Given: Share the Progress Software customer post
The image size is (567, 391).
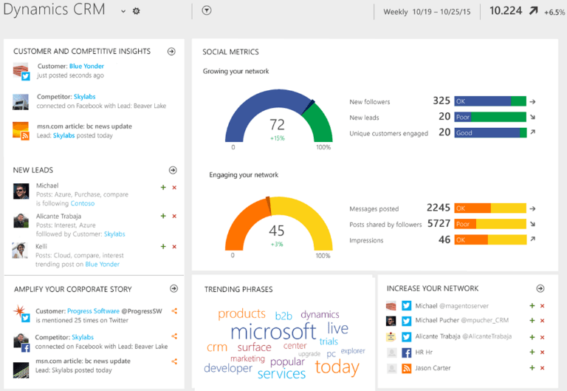Looking at the screenshot, I should 174,311.
